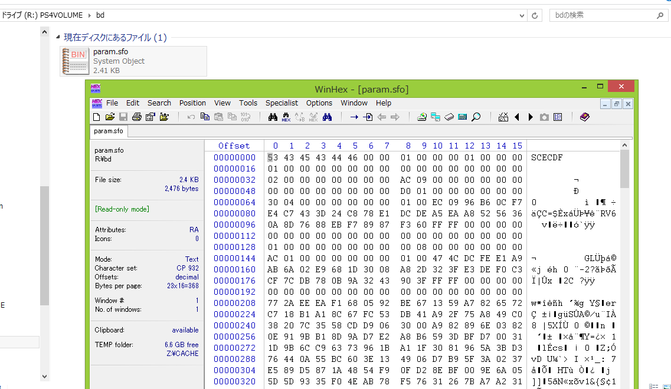Click Explorer pane scroll up arrow
This screenshot has height=389, width=671.
[x=44, y=32]
